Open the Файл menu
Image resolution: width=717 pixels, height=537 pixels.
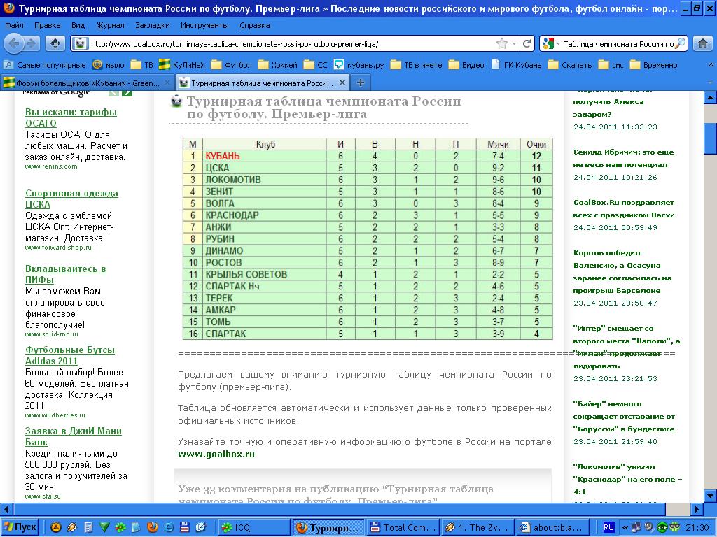click(14, 25)
